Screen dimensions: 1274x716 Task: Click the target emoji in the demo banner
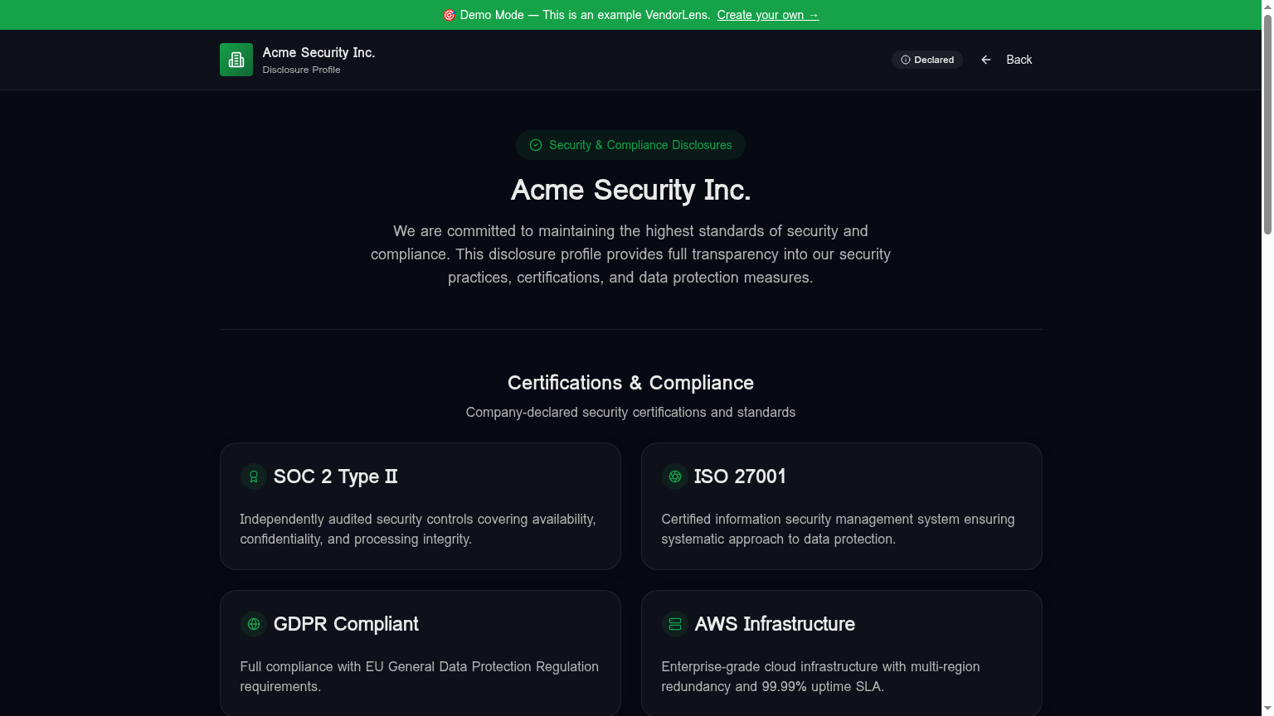pos(450,15)
